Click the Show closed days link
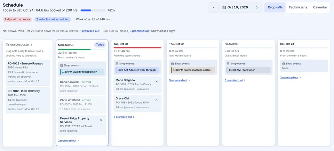Screen dimensions: 334x151 (x=163, y=31)
